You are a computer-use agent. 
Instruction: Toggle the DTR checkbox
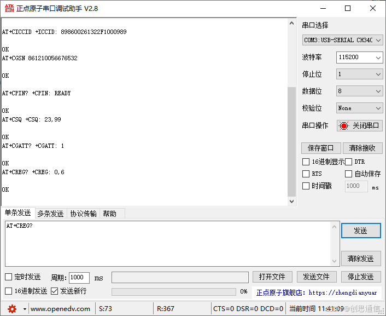click(349, 162)
